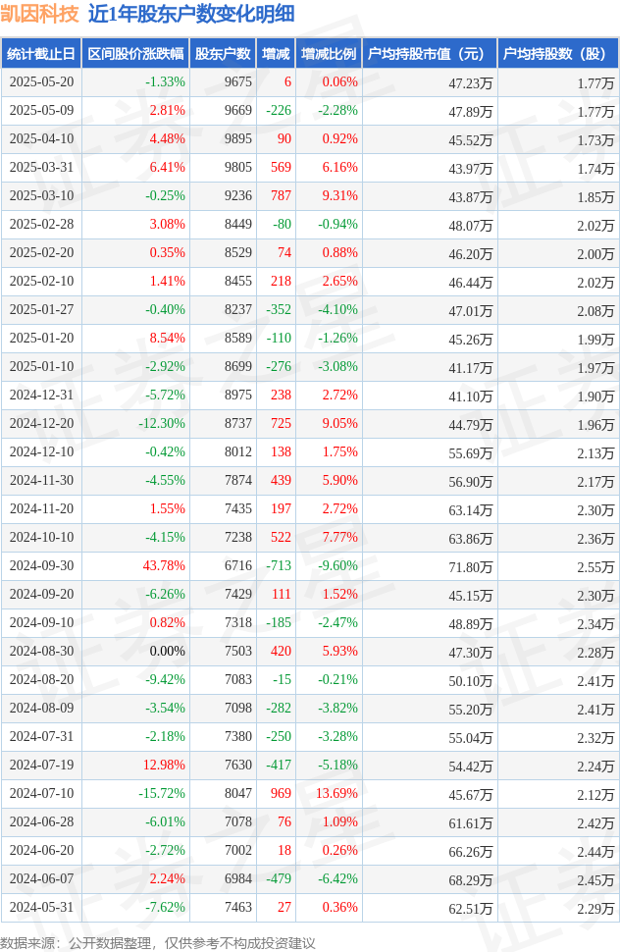Select the 2024-09-30 date row
Image resolution: width=620 pixels, height=952 pixels.
[310, 566]
